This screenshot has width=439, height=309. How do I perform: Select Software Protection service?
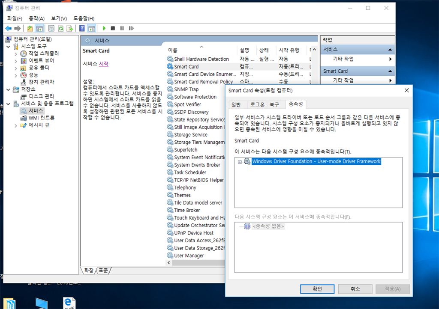pyautogui.click(x=195, y=97)
